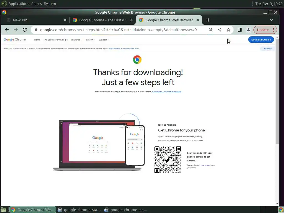Viewport: 284px width, 213px height.
Task: Expand the Features dropdown
Action: point(77,40)
